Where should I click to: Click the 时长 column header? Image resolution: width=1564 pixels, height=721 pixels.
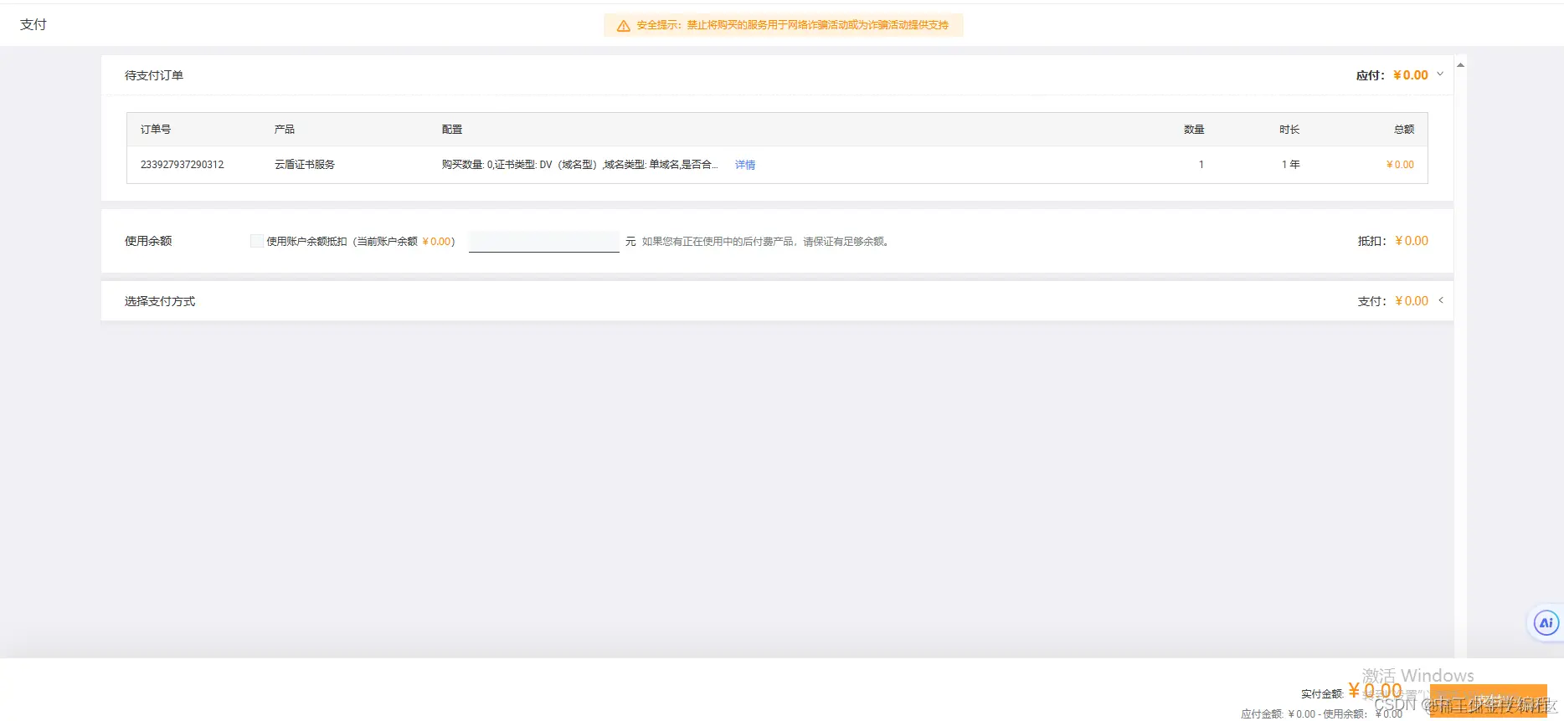(1289, 130)
